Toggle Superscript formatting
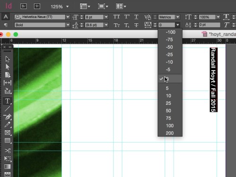The image size is (236, 177). (127, 17)
